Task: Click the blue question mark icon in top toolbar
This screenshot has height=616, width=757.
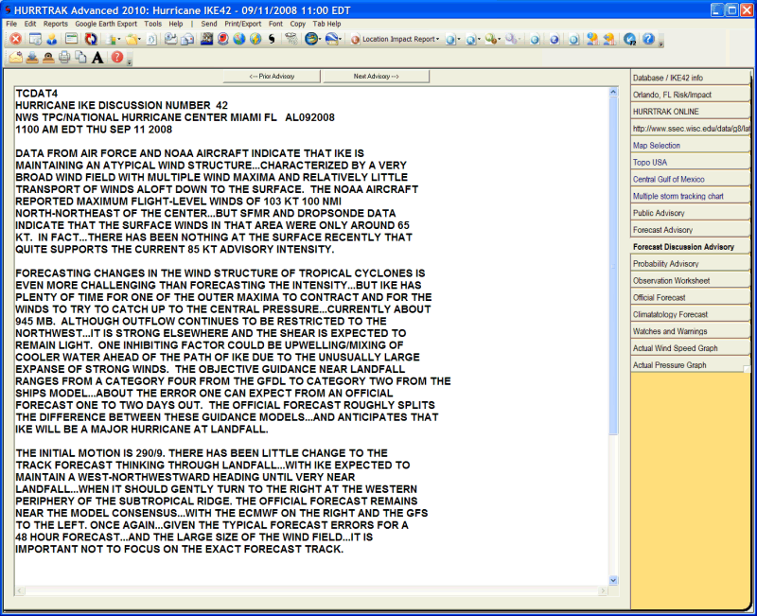Action: [x=648, y=40]
